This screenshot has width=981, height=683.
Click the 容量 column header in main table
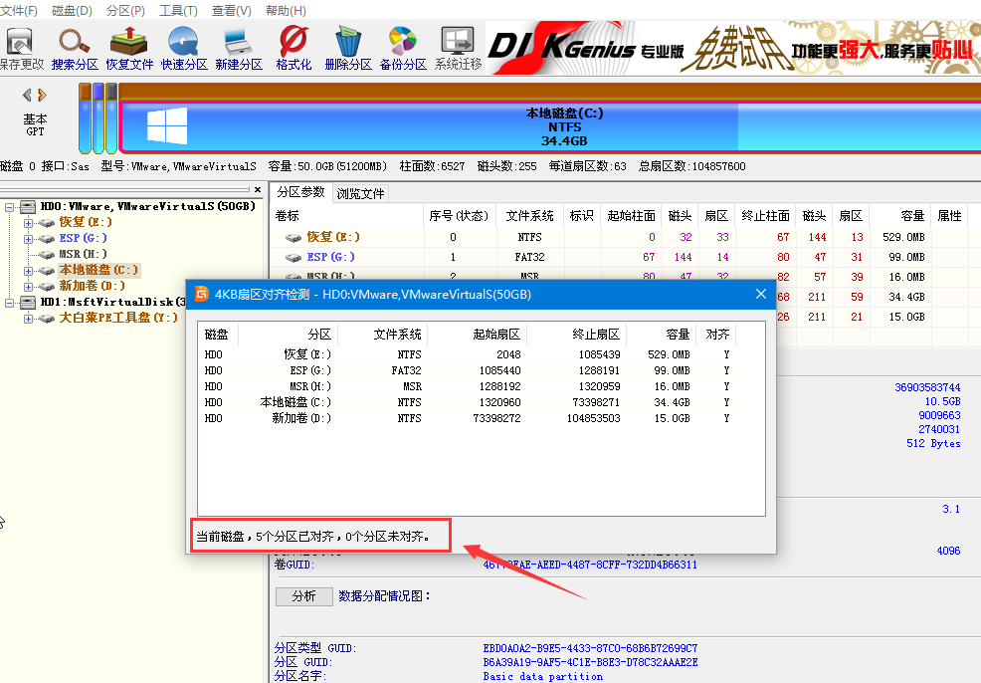899,216
